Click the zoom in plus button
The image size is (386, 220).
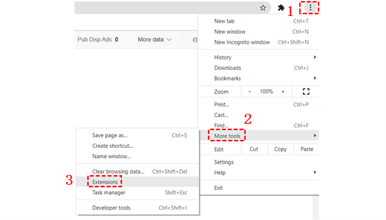[283, 91]
